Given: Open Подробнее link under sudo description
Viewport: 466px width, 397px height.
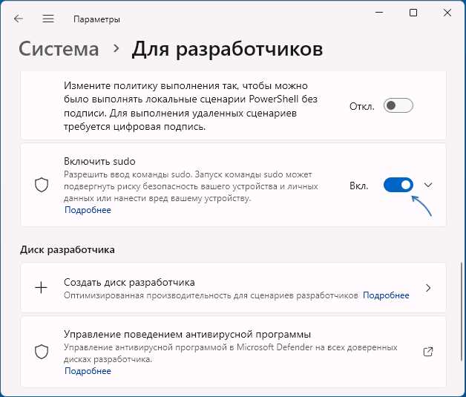Looking at the screenshot, I should pos(88,210).
